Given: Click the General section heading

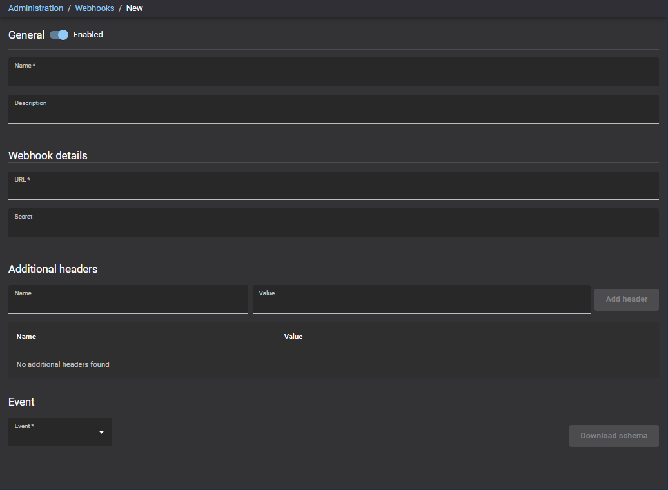Looking at the screenshot, I should (26, 35).
